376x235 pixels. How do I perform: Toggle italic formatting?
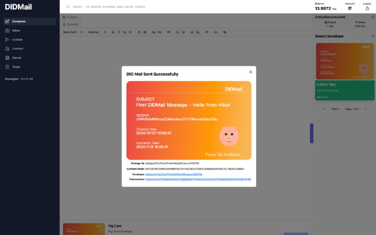coord(118,32)
